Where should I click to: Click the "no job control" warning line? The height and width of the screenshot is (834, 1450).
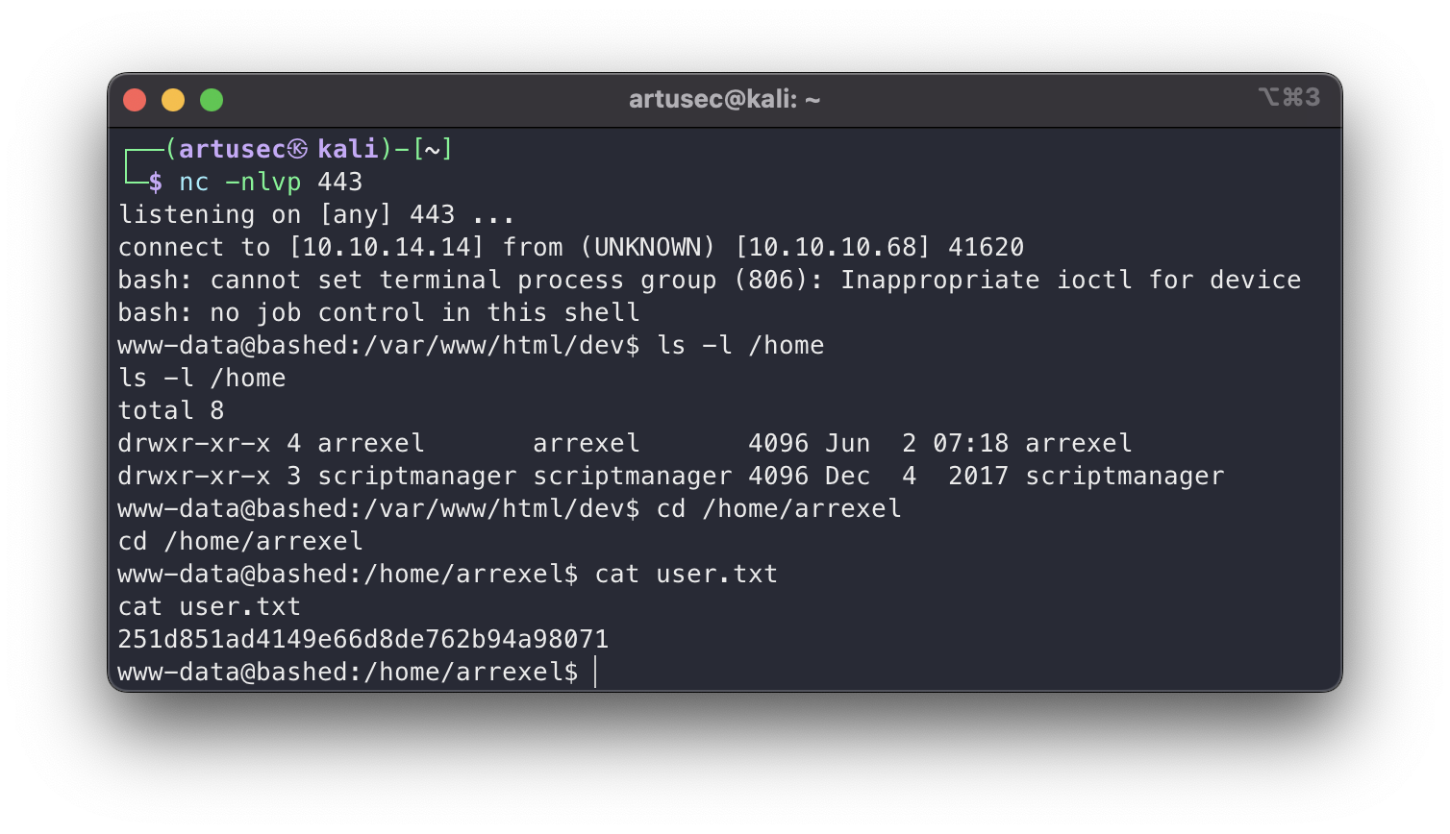click(x=379, y=313)
